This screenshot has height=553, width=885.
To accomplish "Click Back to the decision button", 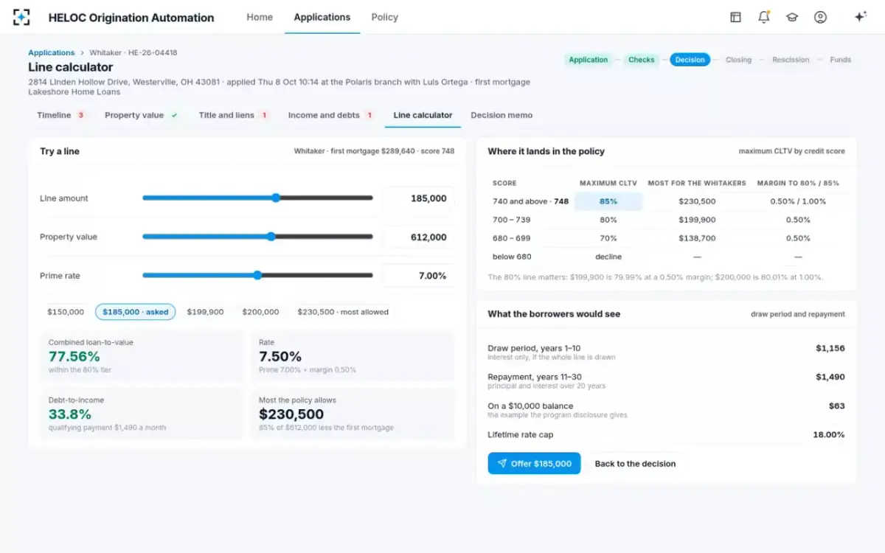I will click(635, 464).
